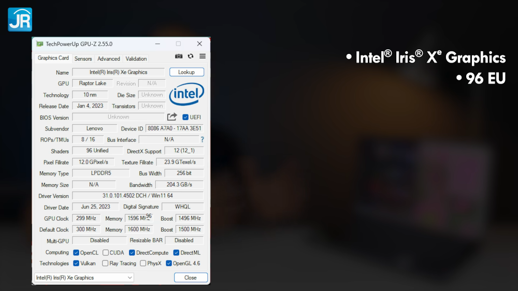Open the hamburger menu in GPU-Z
518x291 pixels.
click(203, 56)
